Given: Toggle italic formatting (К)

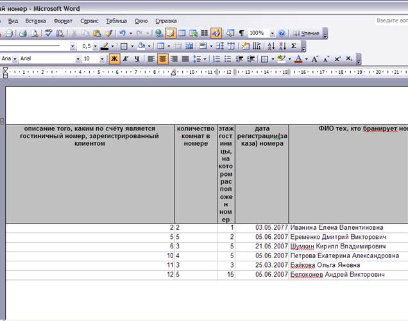Looking at the screenshot, I should (x=126, y=59).
